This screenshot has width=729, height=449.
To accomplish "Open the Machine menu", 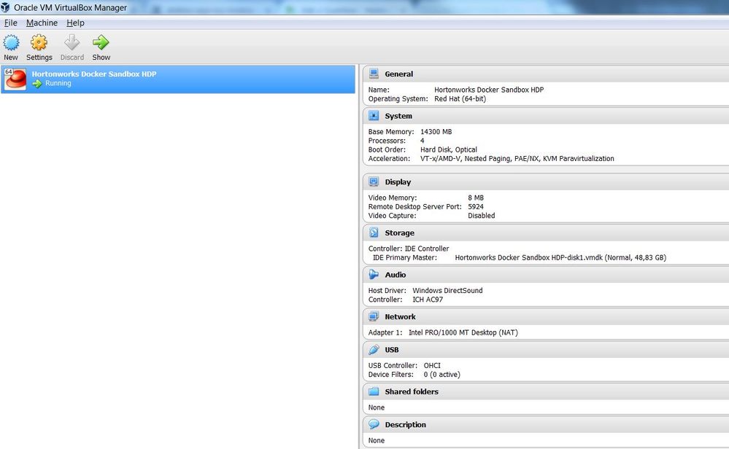I will coord(42,23).
